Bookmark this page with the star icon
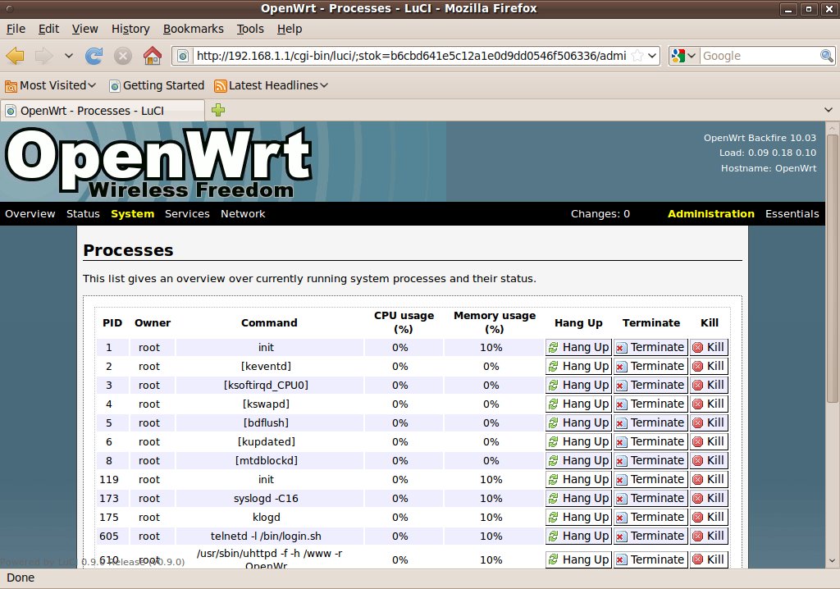Screen dimensions: 840x589 637,56
